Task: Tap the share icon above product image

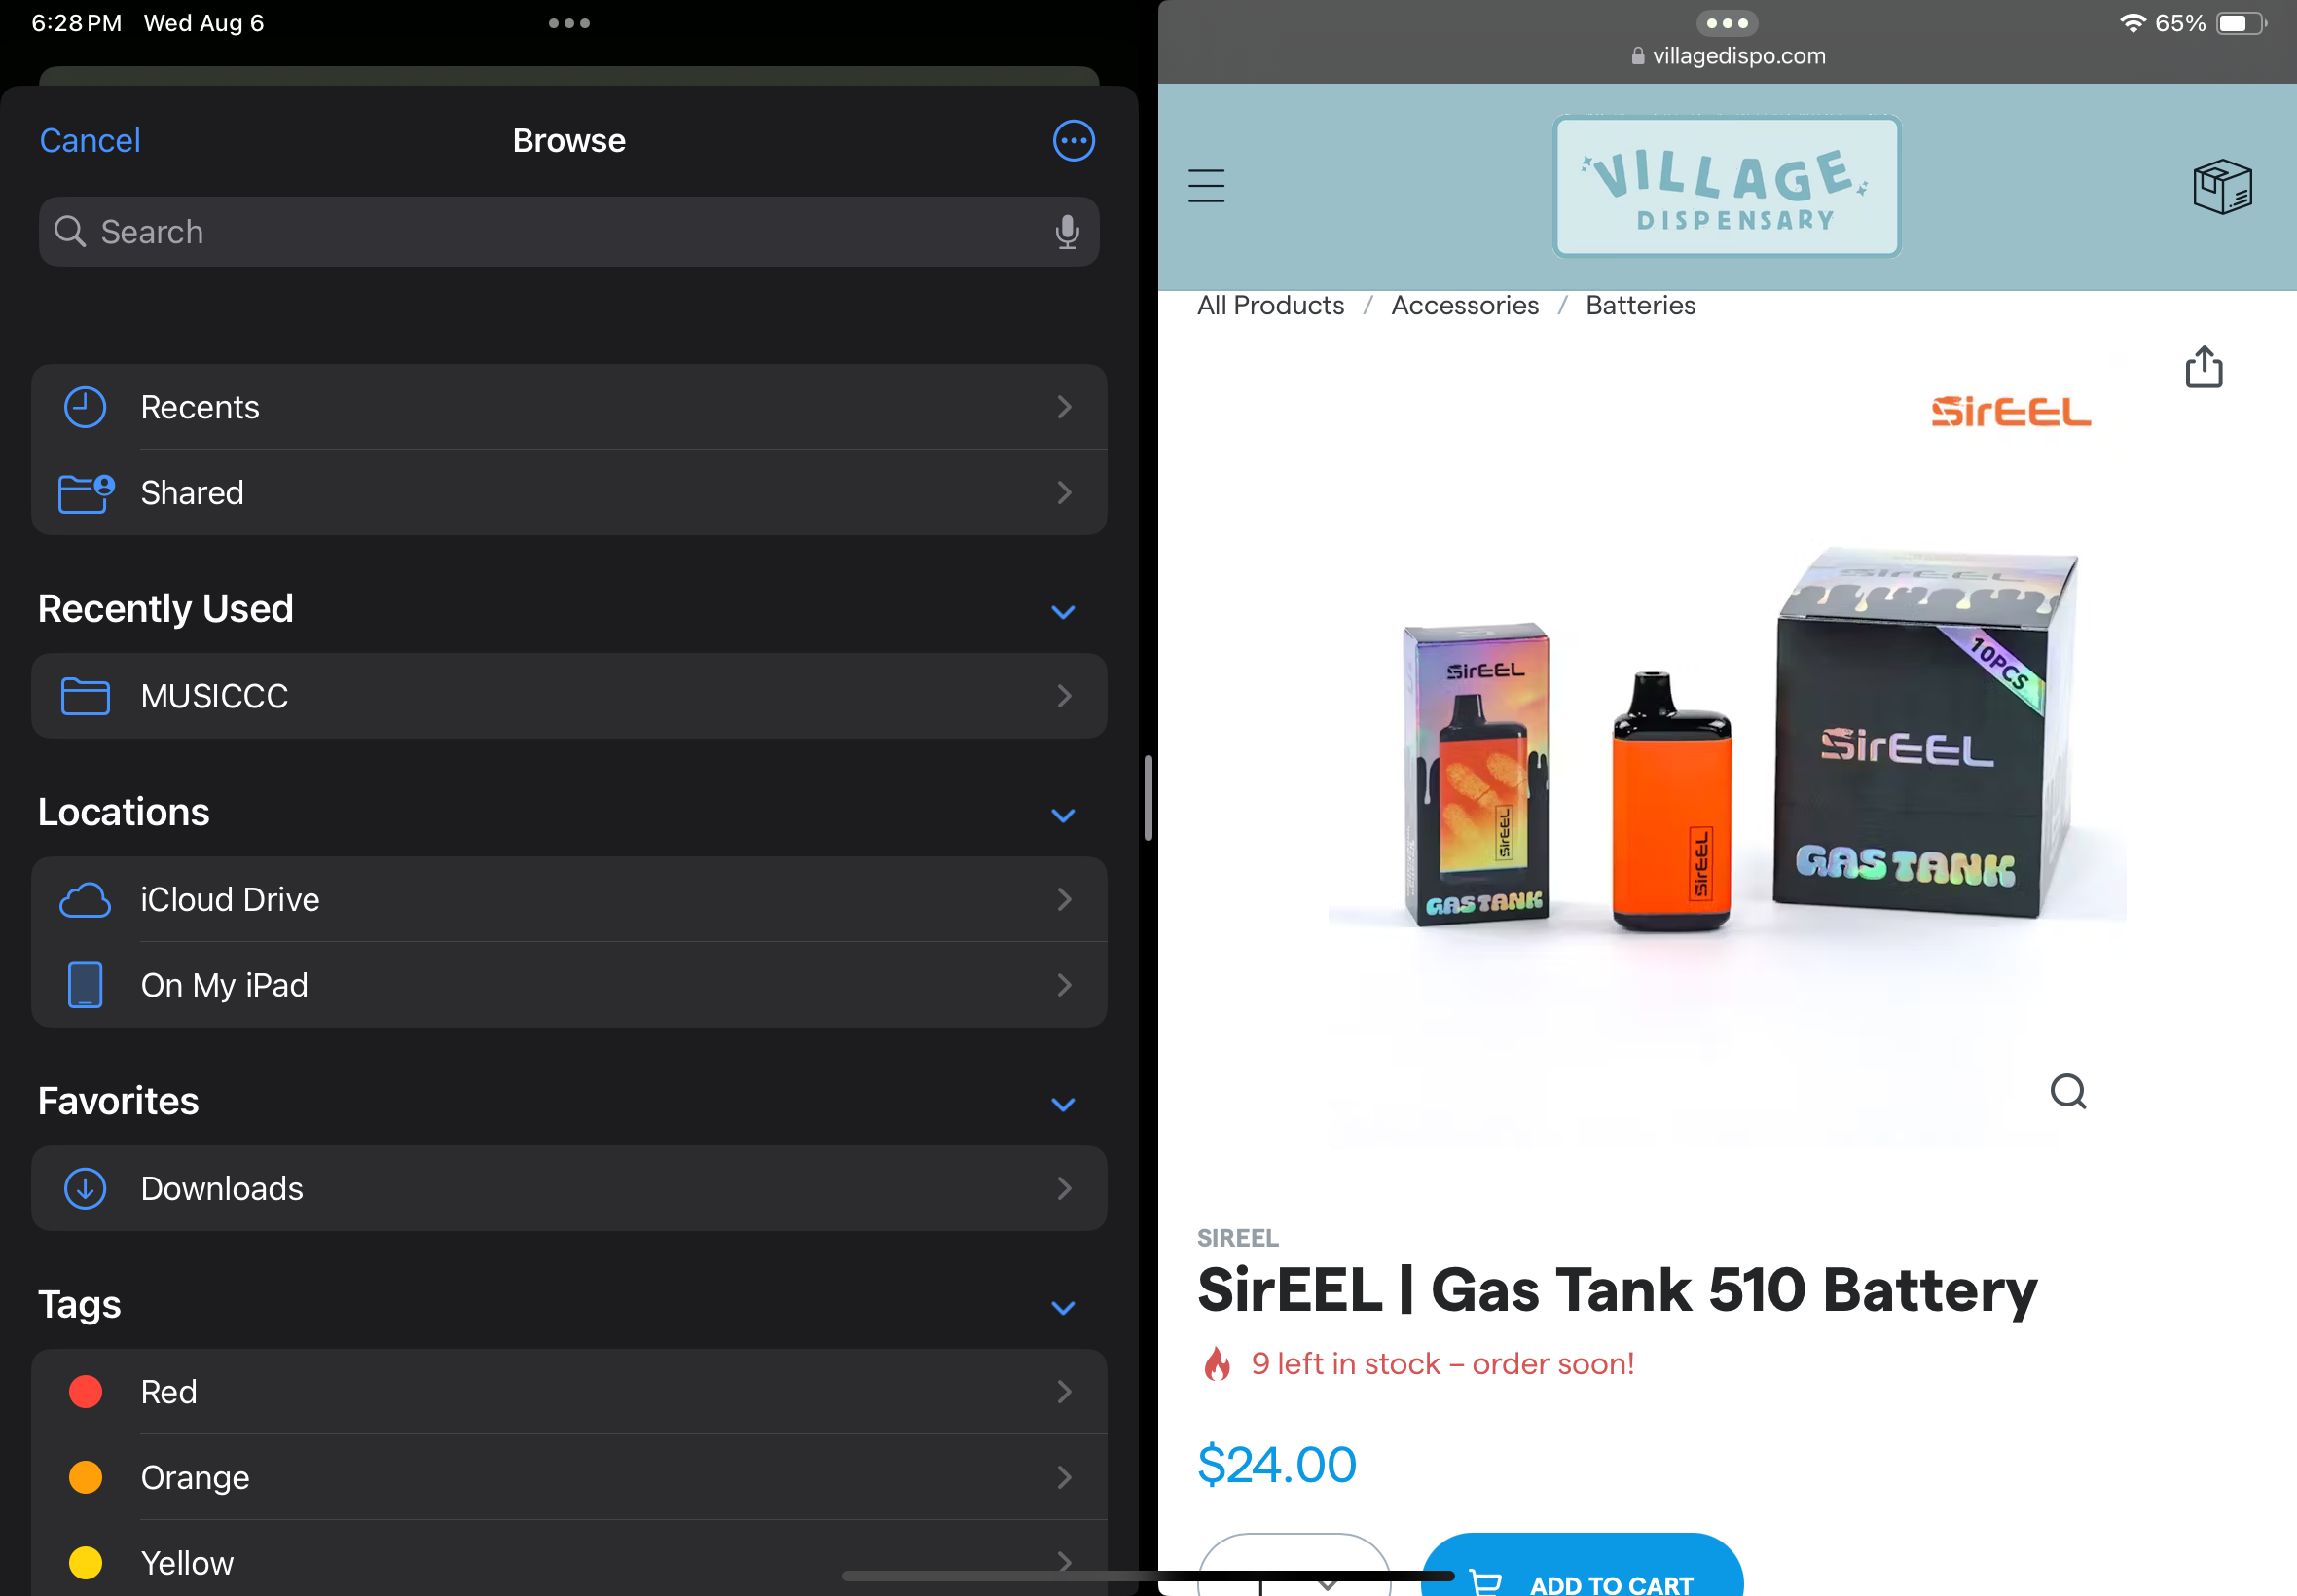Action: 2203,367
